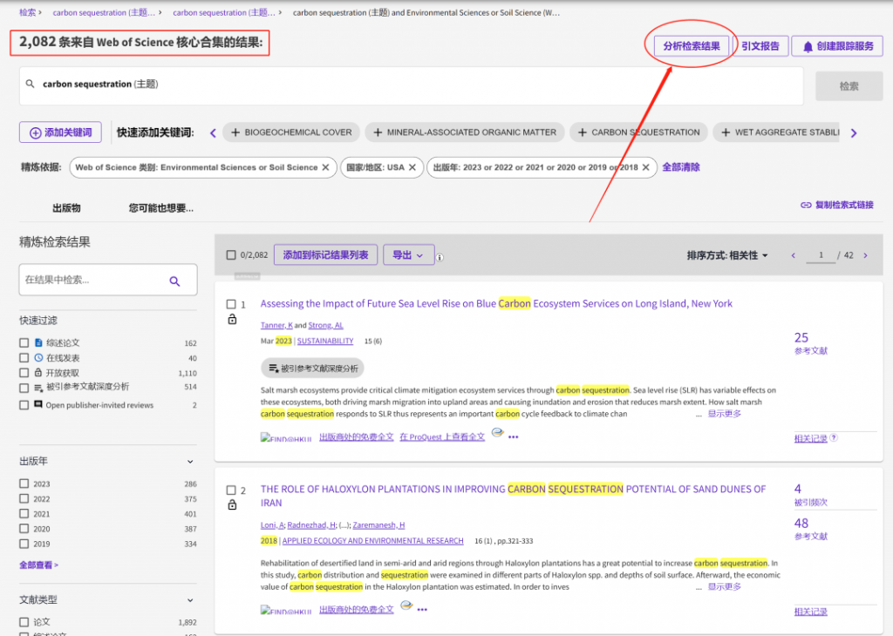Click the info icon beside the 导出 button
This screenshot has width=893, height=636.
[440, 255]
